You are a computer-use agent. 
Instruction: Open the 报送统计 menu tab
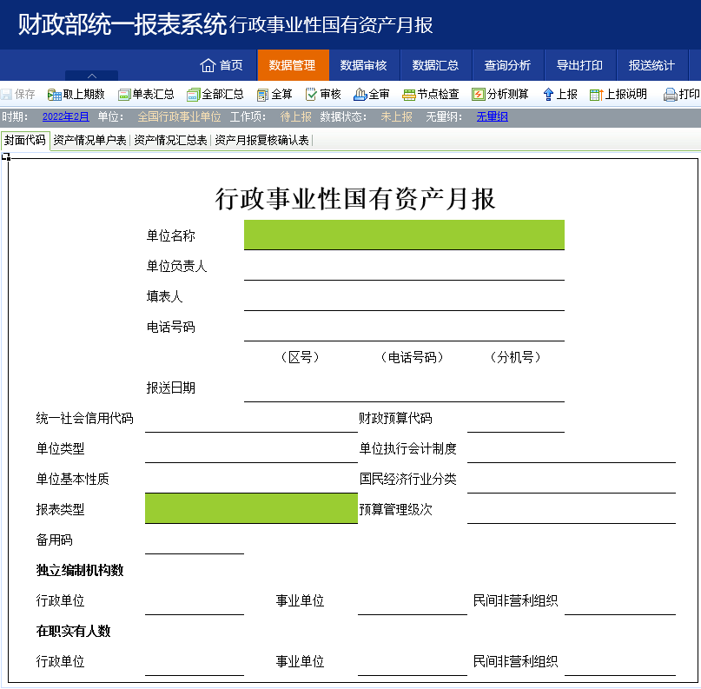[652, 65]
